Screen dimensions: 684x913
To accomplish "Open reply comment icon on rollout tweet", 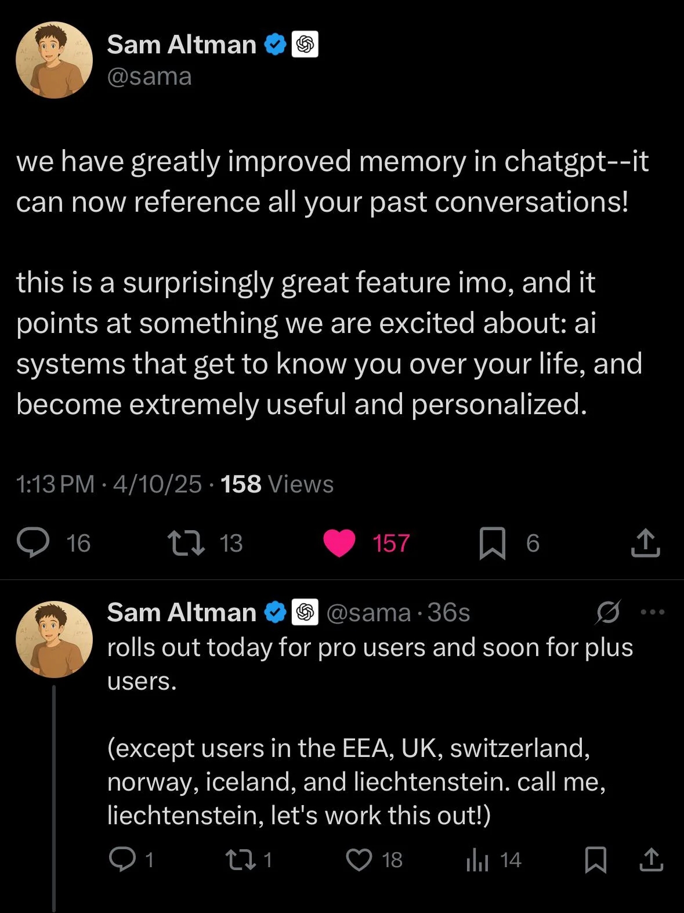I will (x=122, y=859).
